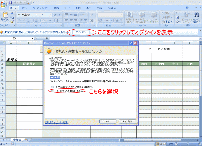Align text left in the alignment group
This screenshot has height=146, width=202.
click(67, 20)
